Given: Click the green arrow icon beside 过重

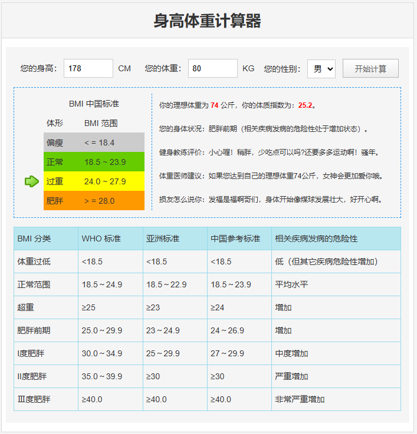Looking at the screenshot, I should point(32,181).
